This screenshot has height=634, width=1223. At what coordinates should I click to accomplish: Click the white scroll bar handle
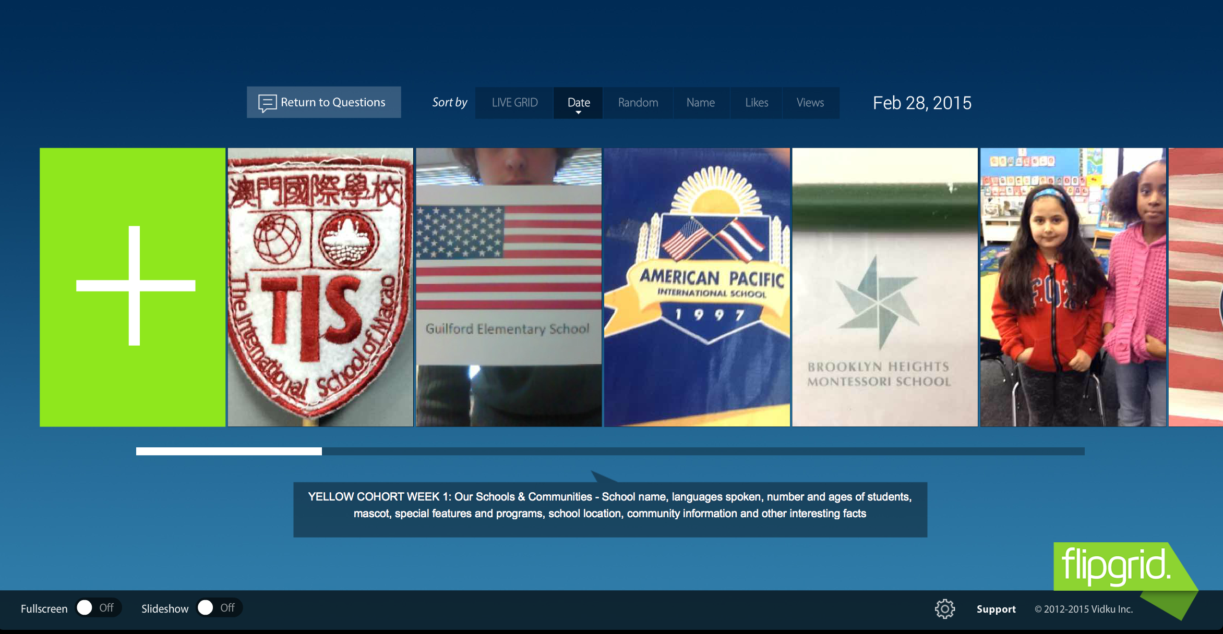229,451
